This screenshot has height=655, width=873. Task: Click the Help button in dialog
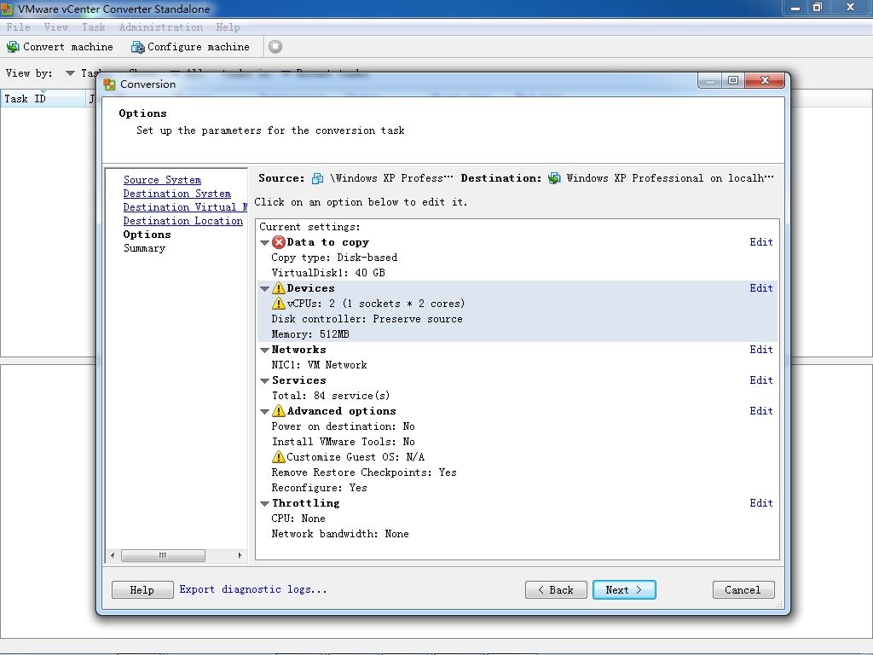tap(142, 590)
